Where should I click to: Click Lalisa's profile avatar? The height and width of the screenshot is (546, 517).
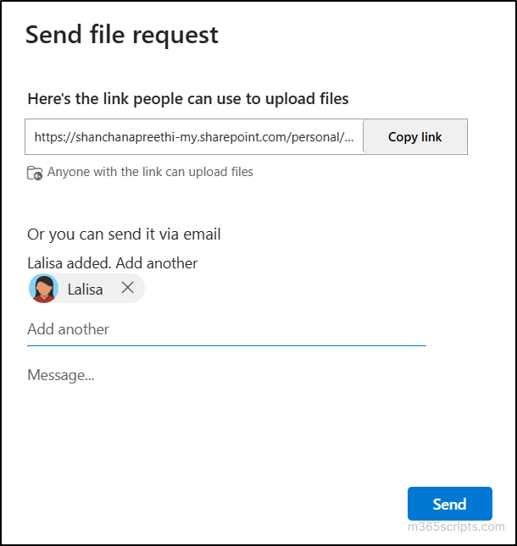(43, 289)
